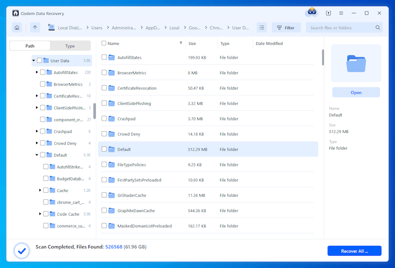Tick the GrShaderCache checkbox
This screenshot has width=395, height=268.
[104, 195]
